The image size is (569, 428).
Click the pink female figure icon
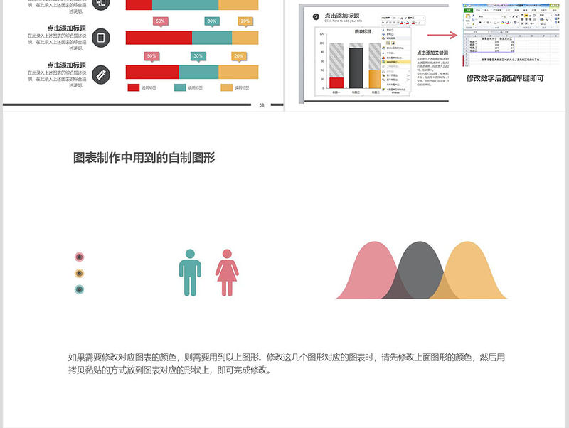coord(227,273)
